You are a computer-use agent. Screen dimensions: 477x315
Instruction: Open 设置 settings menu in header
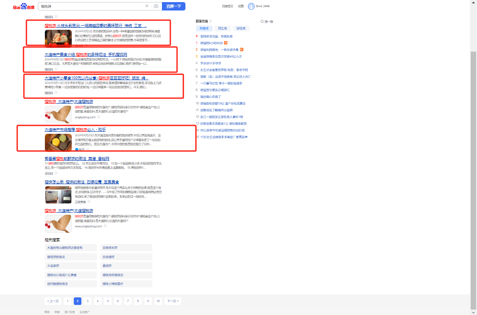(241, 6)
